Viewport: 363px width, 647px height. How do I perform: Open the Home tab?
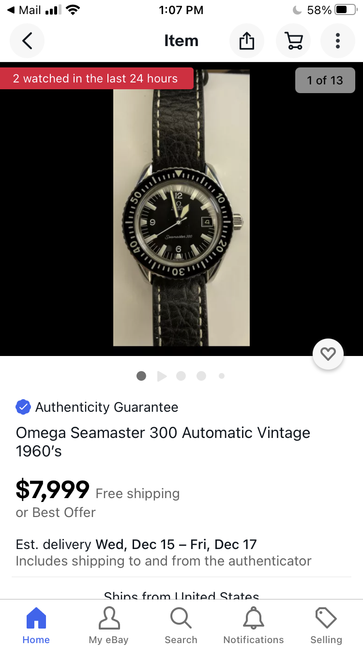click(36, 626)
